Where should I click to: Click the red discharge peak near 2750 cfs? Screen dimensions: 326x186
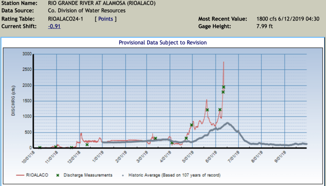click(x=224, y=62)
